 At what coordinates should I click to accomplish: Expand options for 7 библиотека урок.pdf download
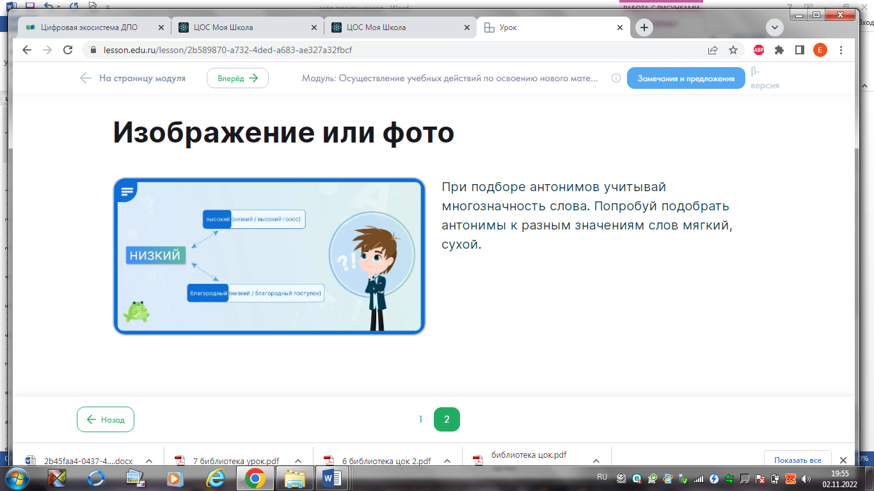pos(297,461)
